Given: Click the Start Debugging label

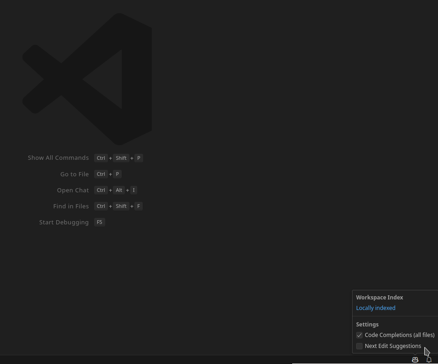Looking at the screenshot, I should point(64,222).
